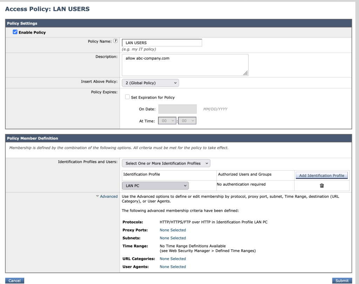
Task: Click the On Date input field
Action: click(177, 109)
